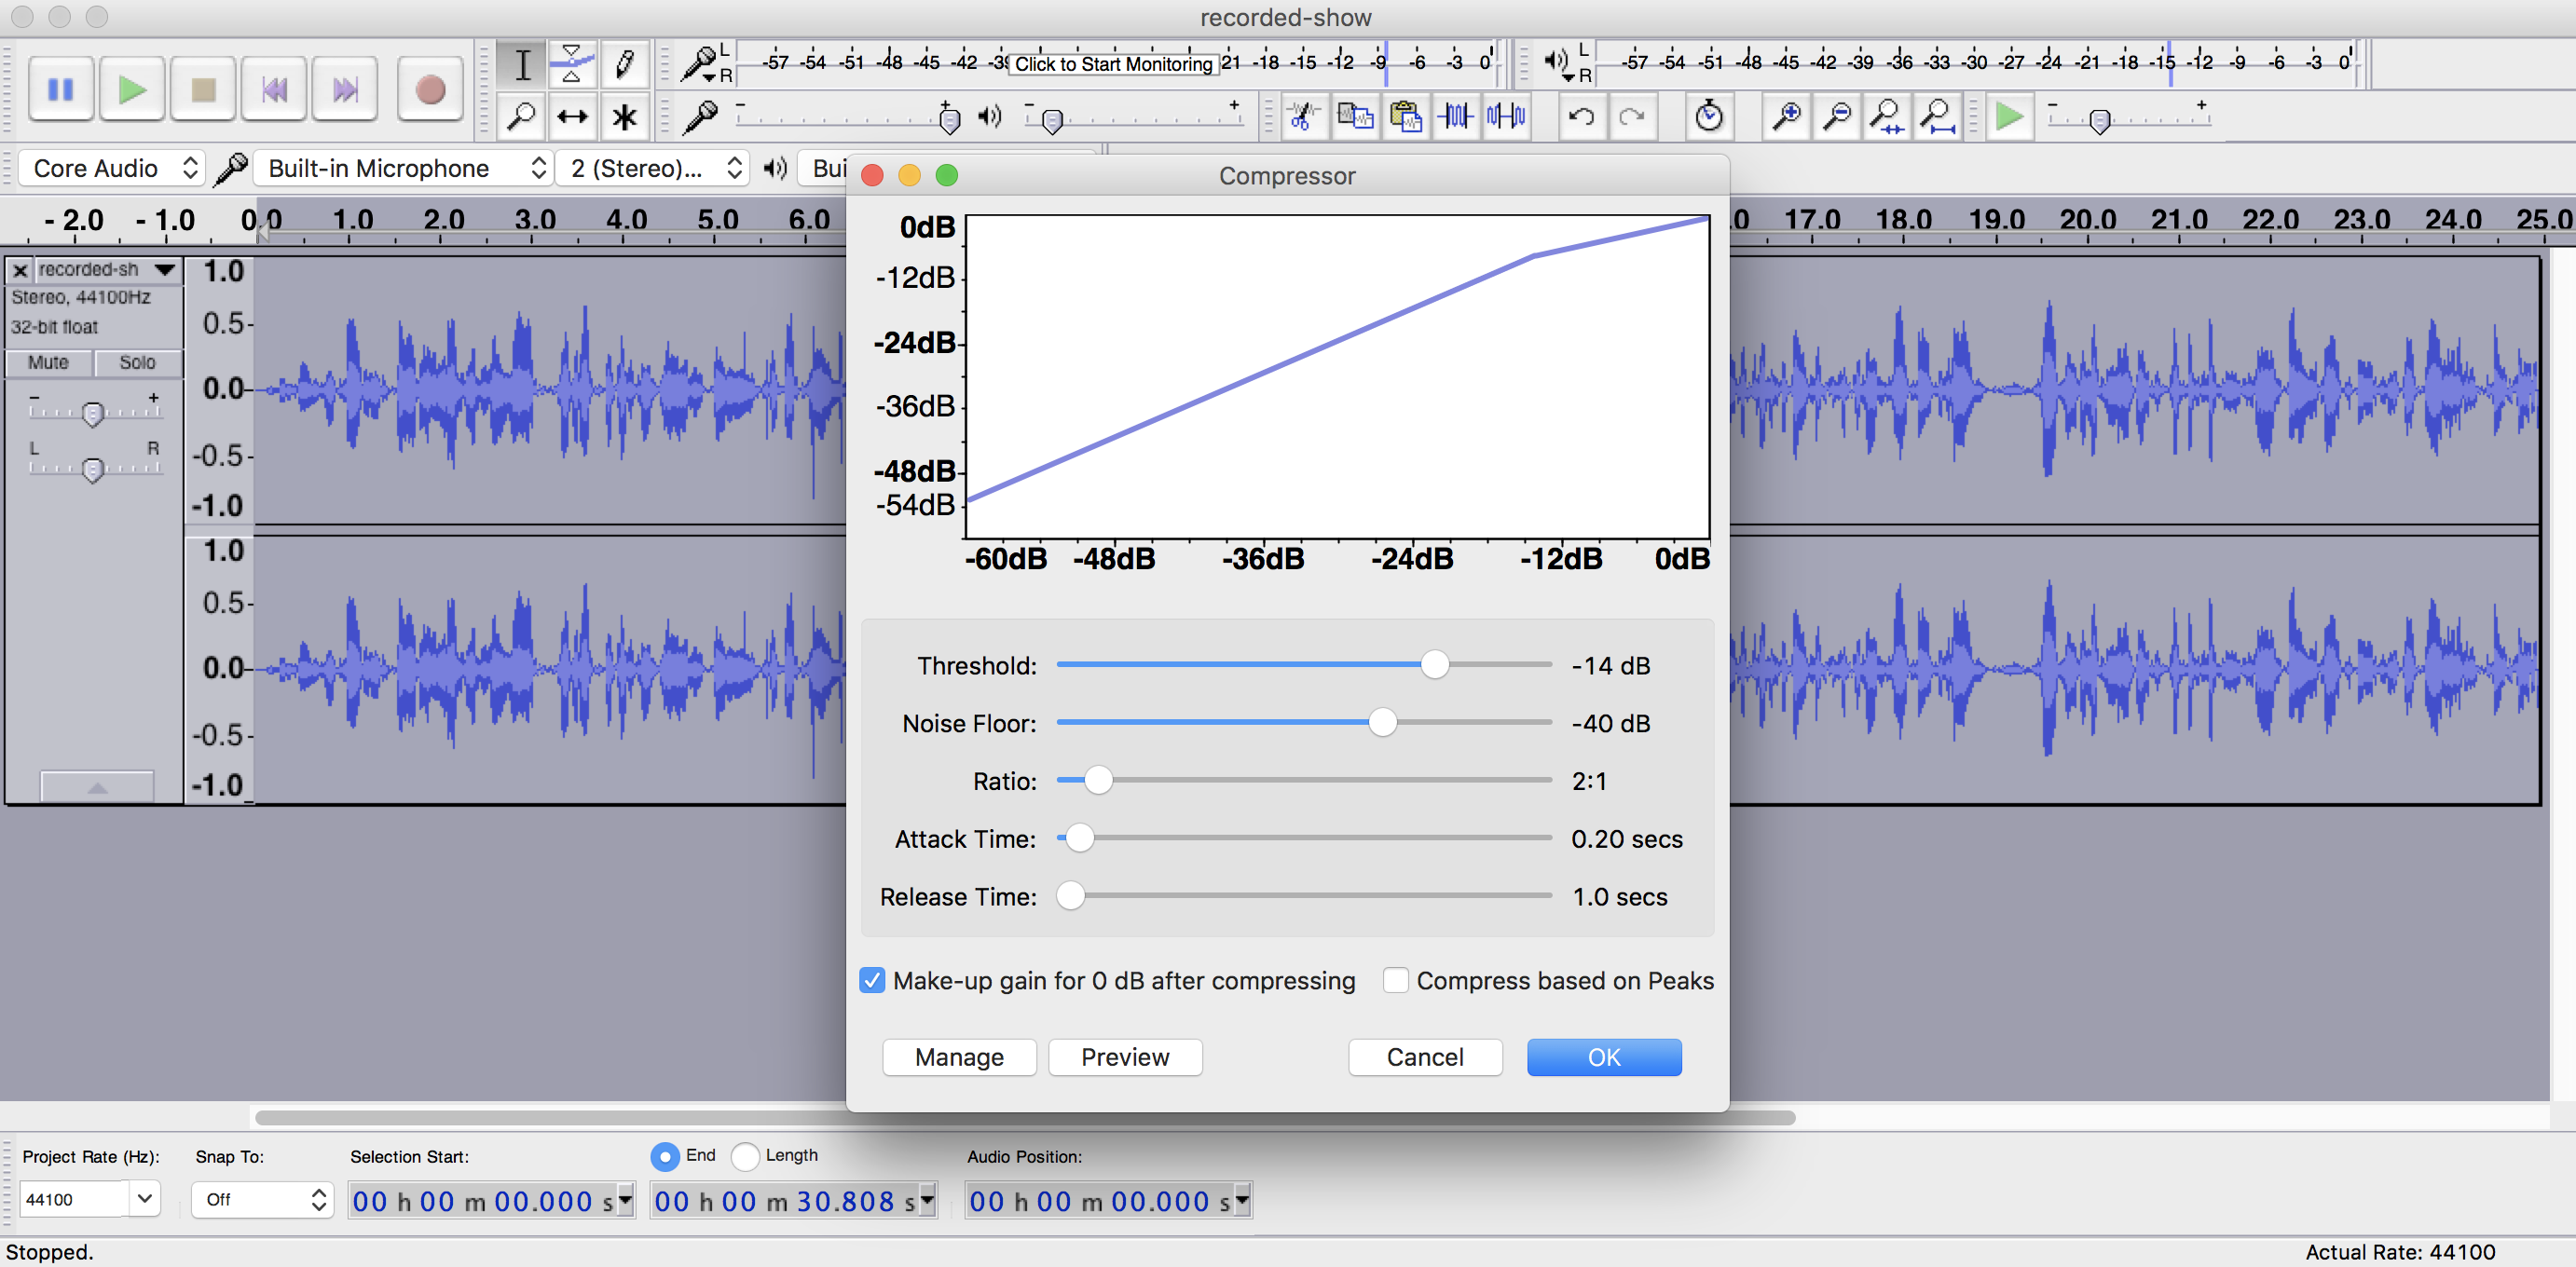This screenshot has width=2576, height=1267.
Task: Open Snap To Off dropdown
Action: (x=262, y=1199)
